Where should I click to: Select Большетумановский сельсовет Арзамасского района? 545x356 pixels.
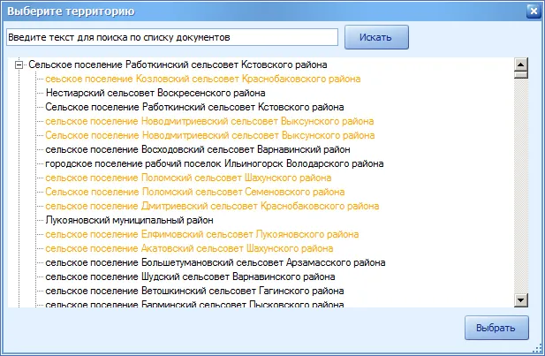pyautogui.click(x=216, y=262)
